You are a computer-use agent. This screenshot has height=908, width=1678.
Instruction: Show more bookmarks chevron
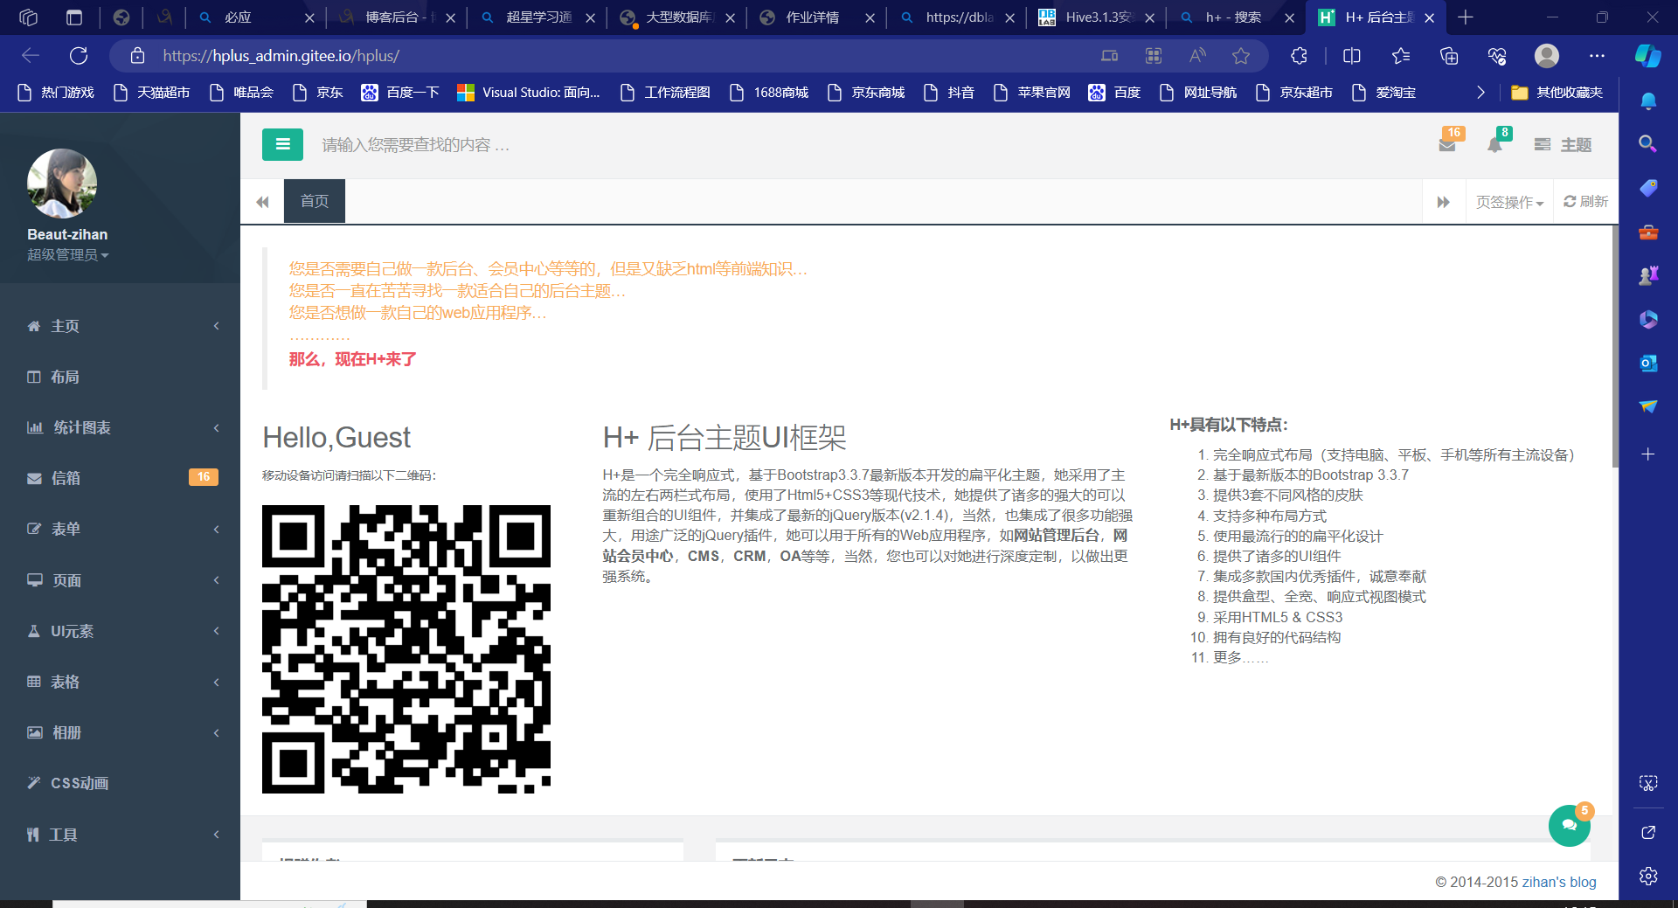tap(1480, 93)
